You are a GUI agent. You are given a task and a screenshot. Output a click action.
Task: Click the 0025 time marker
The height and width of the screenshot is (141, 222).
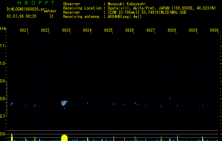pyautogui.click(x=108, y=30)
